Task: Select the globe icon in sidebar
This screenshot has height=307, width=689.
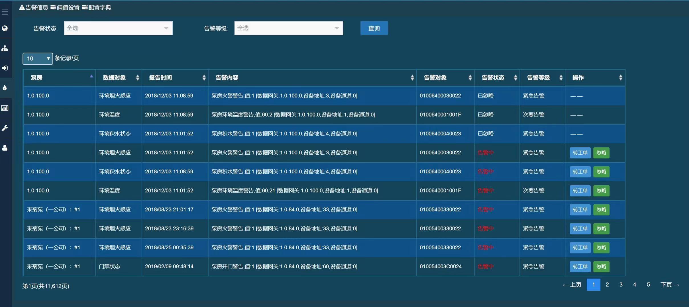Action: (5, 28)
